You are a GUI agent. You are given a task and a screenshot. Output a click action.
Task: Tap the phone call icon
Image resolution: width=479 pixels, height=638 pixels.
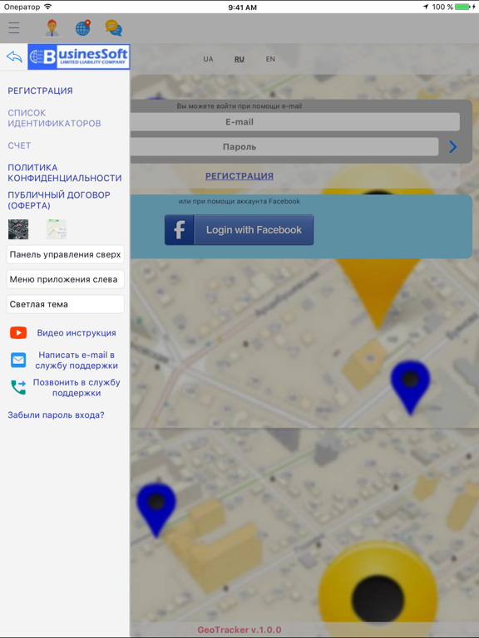(x=18, y=387)
